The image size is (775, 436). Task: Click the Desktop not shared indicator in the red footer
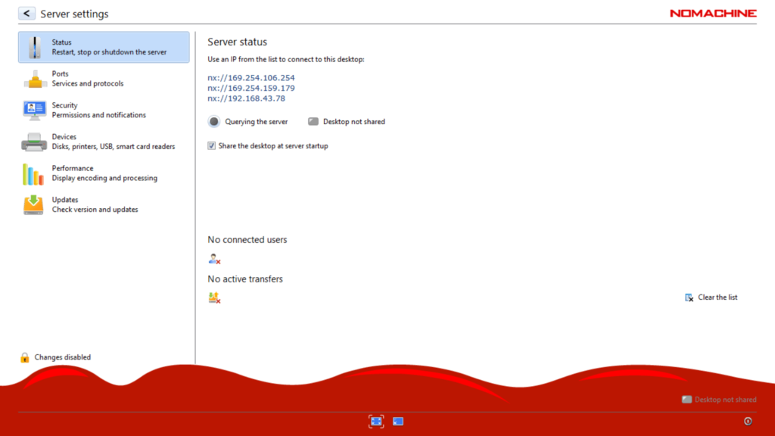coord(719,400)
